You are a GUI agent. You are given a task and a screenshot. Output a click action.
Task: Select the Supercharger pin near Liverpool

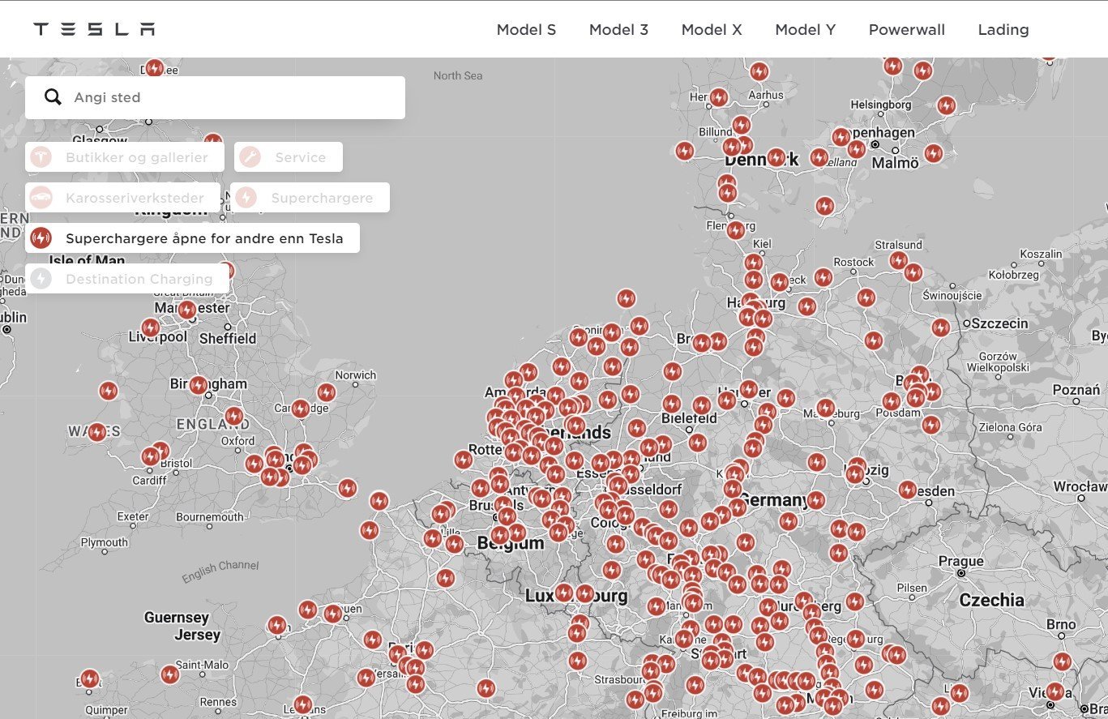pyautogui.click(x=151, y=328)
